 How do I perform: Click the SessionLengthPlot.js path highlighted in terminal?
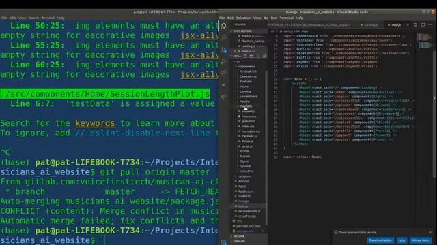(105, 94)
